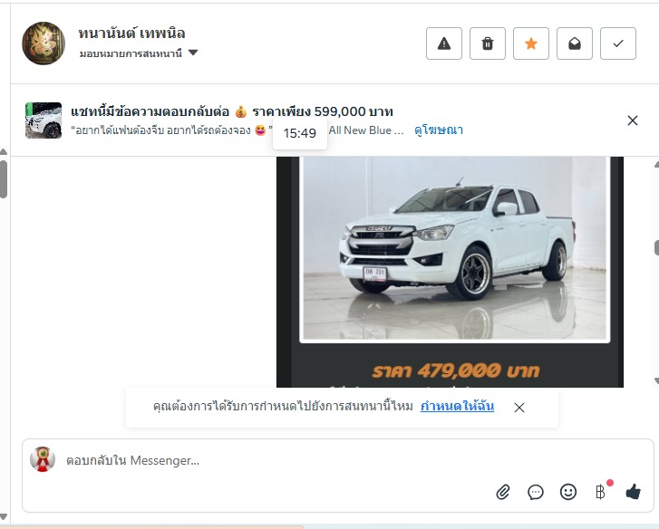
Task: Toggle the orange star follow-up flag
Action: click(531, 43)
